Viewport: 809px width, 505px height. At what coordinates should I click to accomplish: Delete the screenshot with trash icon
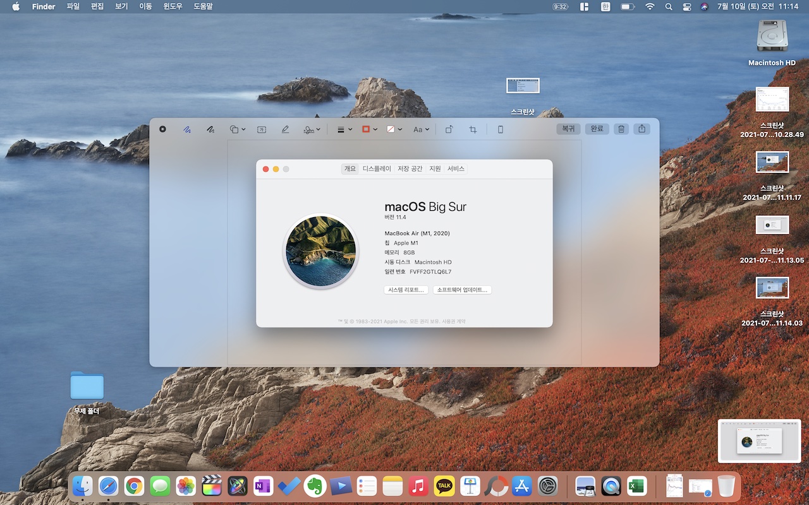(x=621, y=129)
